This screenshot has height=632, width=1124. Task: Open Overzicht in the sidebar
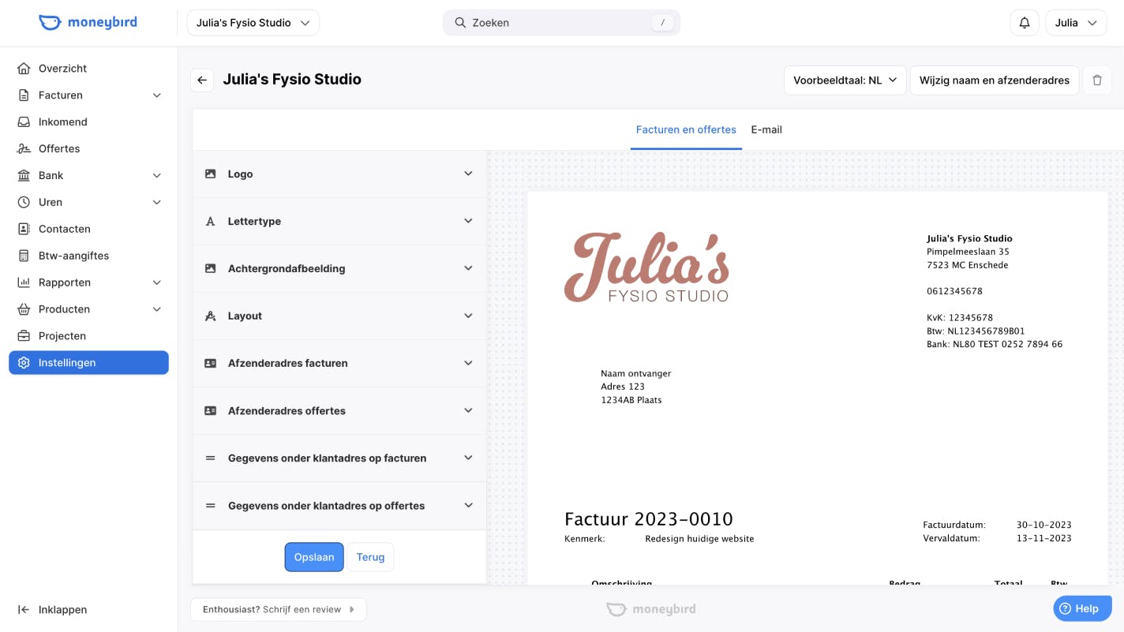click(x=88, y=69)
